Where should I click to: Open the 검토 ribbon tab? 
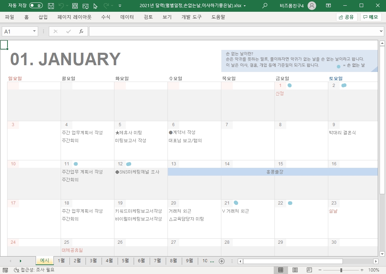148,17
